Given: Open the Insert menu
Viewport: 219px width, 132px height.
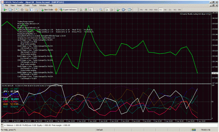Looking at the screenshot, I should point(19,5).
